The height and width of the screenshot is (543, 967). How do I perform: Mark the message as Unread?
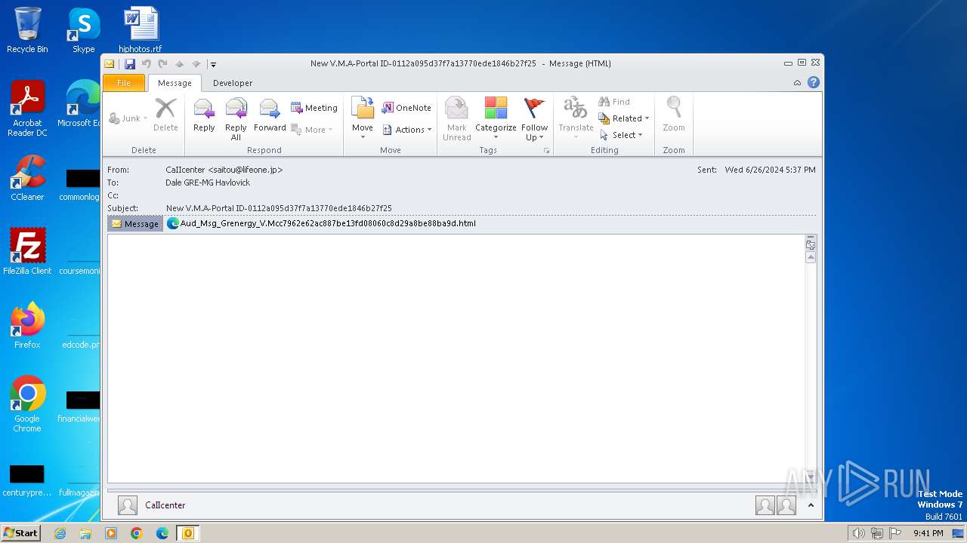[456, 118]
